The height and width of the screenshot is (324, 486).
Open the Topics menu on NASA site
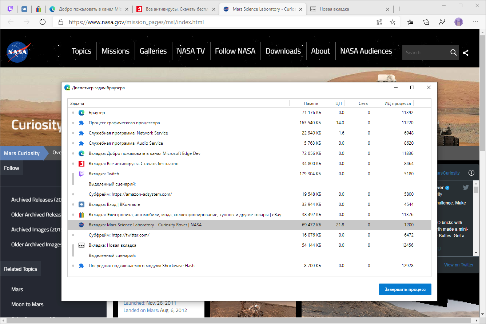pos(81,51)
